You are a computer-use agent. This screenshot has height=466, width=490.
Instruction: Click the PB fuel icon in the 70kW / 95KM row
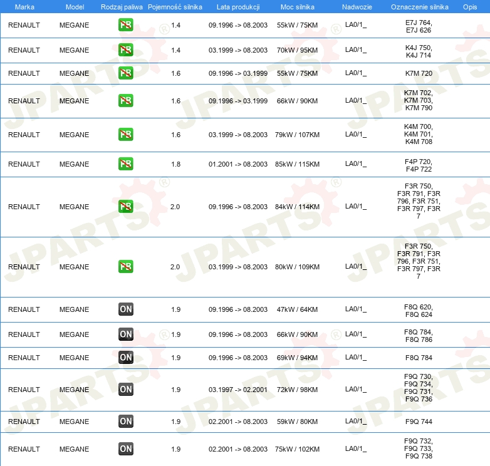[125, 50]
